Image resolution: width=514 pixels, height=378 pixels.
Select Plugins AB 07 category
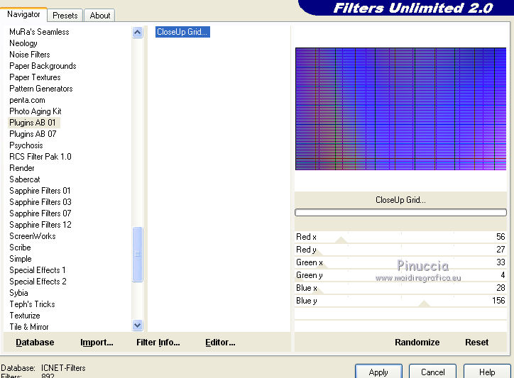(x=33, y=134)
